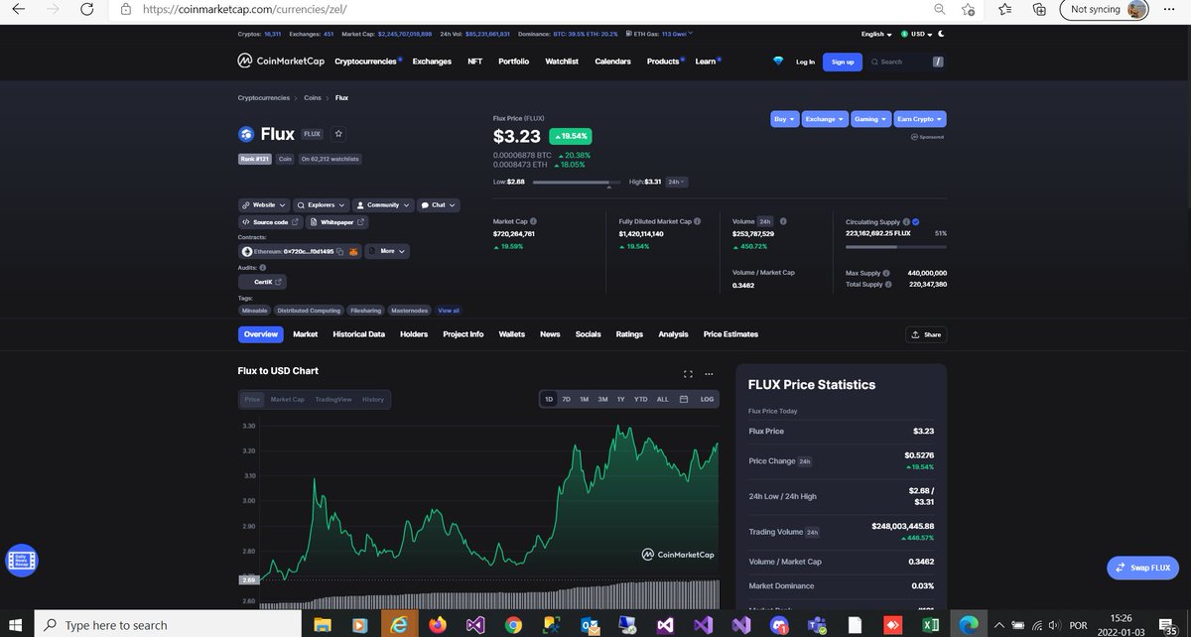This screenshot has width=1191, height=637.
Task: Open Discord from the taskbar
Action: point(779,625)
